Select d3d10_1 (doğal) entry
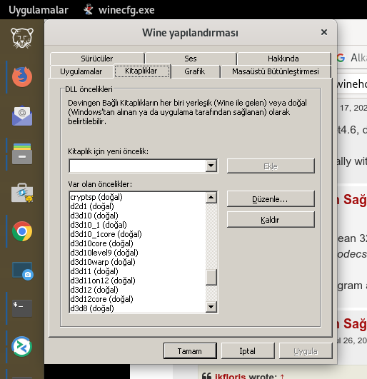Screen dimensions: 367x379 tap(137, 225)
